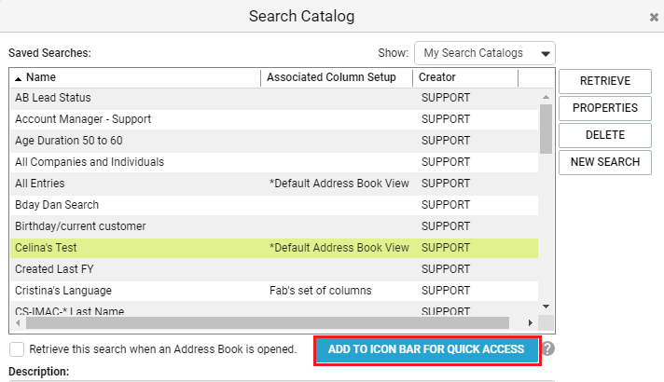Close the Search Catalog dialog
The image size is (664, 382).
point(654,17)
